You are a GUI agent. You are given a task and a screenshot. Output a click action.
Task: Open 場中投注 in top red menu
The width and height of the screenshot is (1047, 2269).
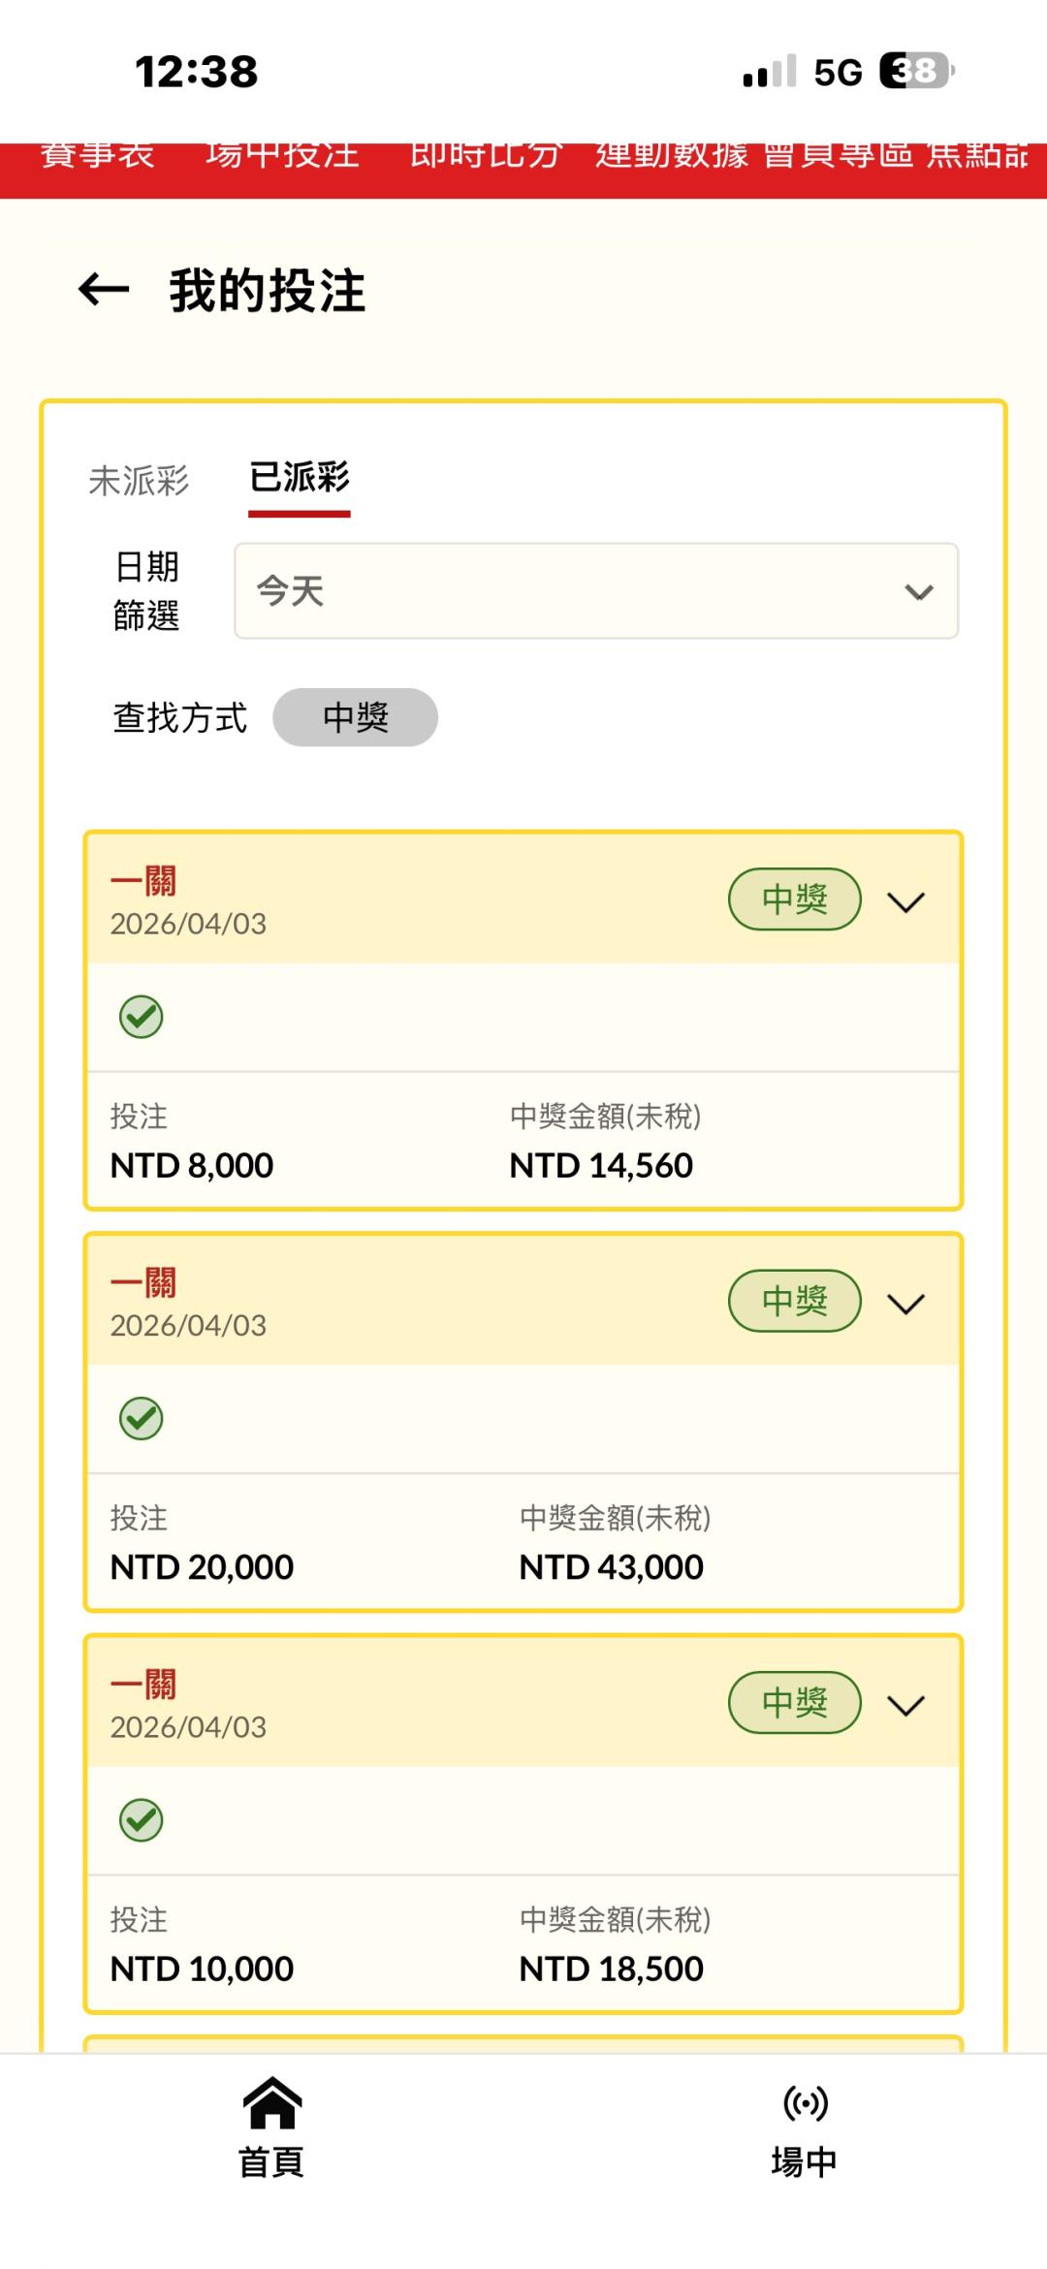282,155
